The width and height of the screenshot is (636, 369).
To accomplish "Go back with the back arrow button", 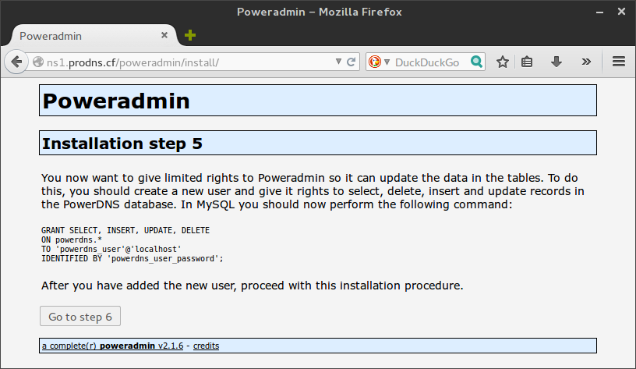I will tap(16, 62).
